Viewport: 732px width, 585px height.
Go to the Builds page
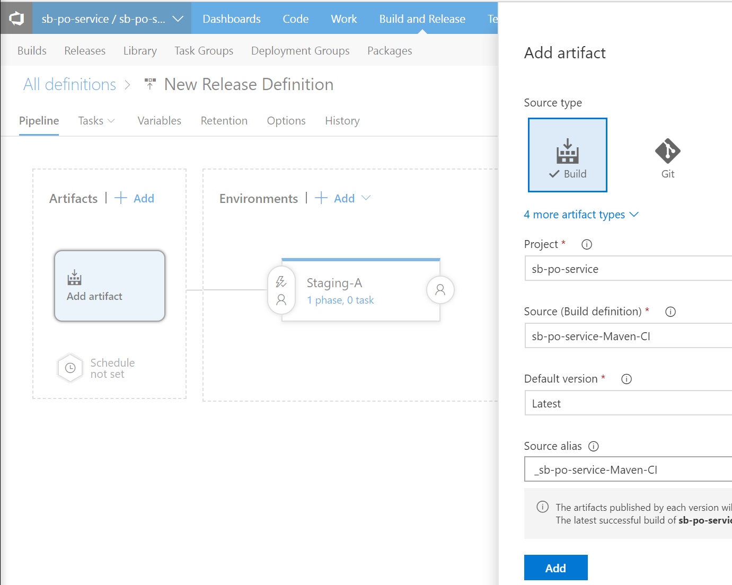pyautogui.click(x=32, y=51)
